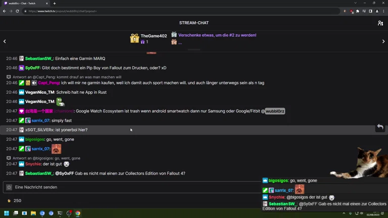Click the frog emote from VeganNico_TM

60,102
